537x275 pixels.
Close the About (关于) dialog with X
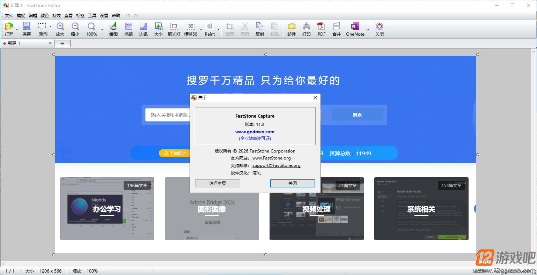tap(315, 98)
